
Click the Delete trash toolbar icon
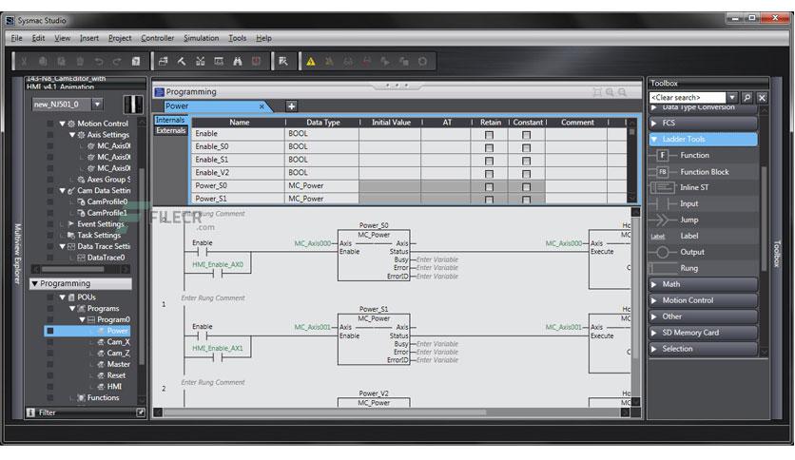80,61
